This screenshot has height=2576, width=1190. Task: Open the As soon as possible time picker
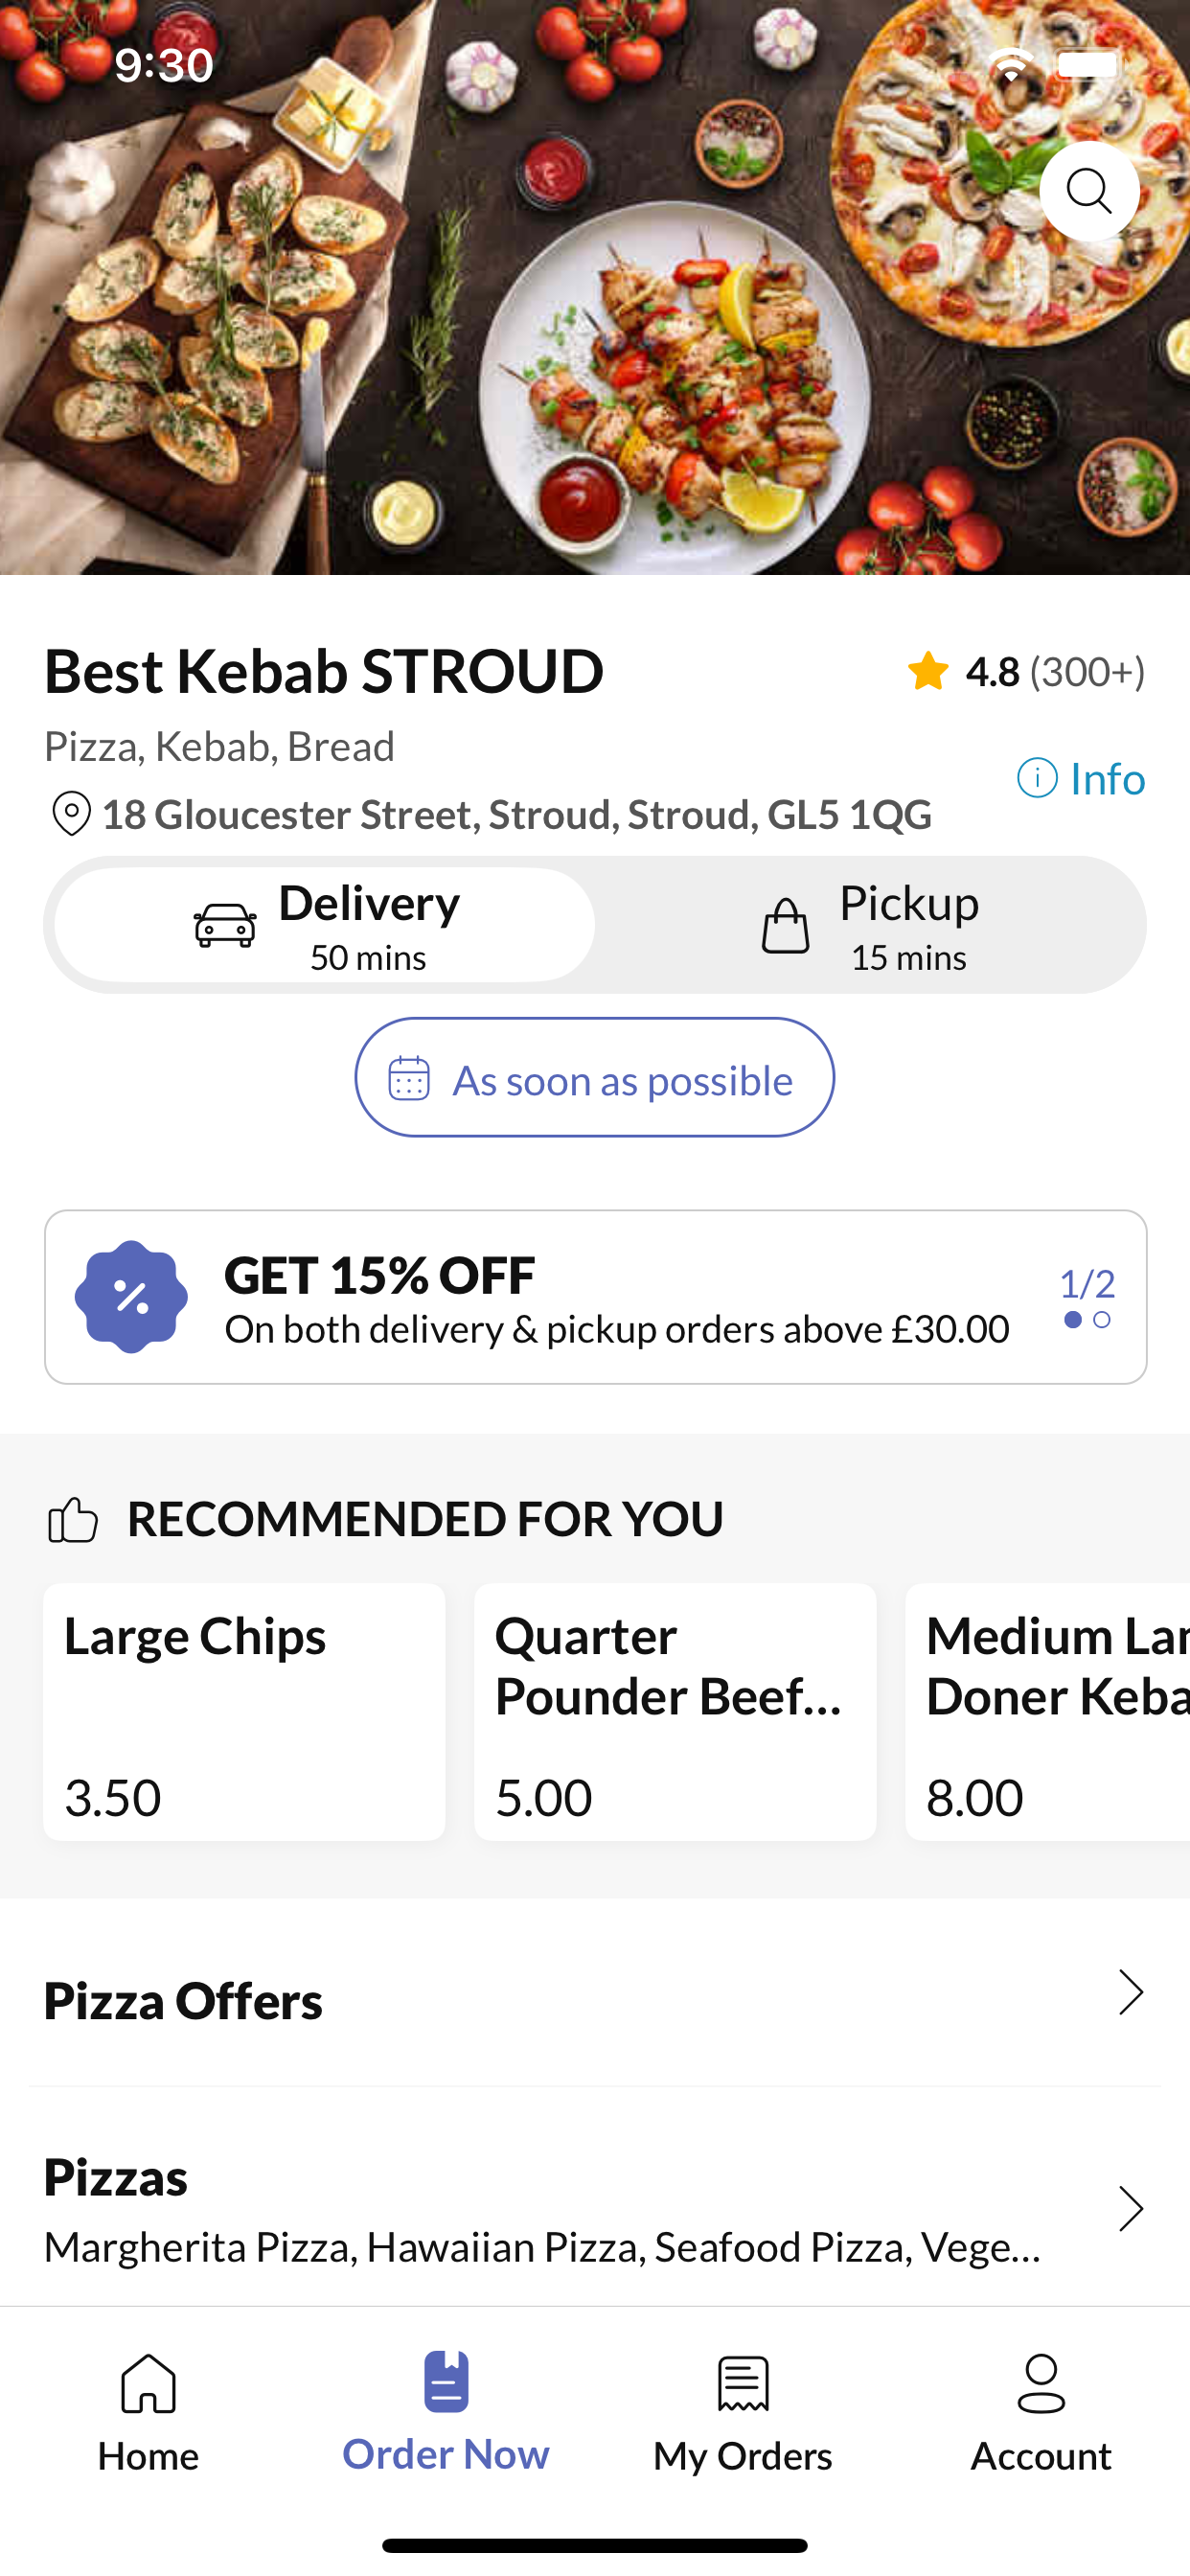595,1077
